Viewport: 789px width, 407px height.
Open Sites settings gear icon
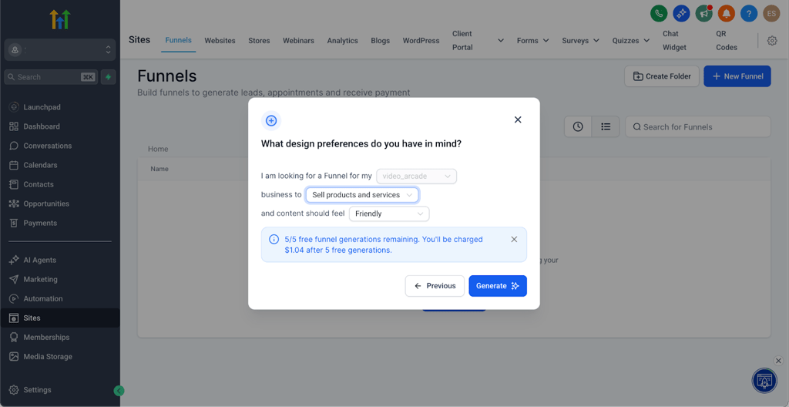(772, 41)
